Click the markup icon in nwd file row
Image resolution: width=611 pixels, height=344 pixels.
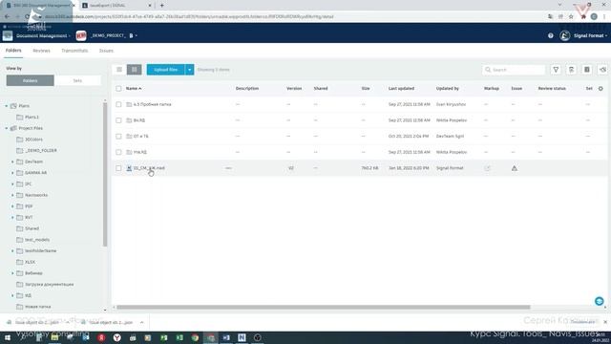click(x=487, y=168)
